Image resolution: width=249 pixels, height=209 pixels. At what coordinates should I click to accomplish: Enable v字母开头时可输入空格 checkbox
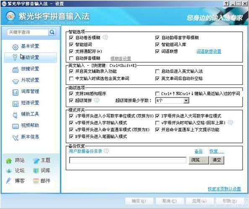pyautogui.click(x=157, y=123)
